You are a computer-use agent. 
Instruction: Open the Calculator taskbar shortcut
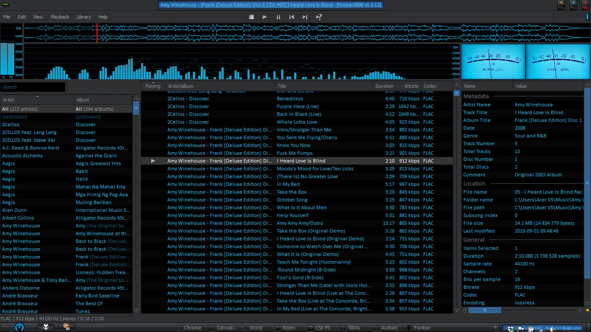(x=222, y=328)
